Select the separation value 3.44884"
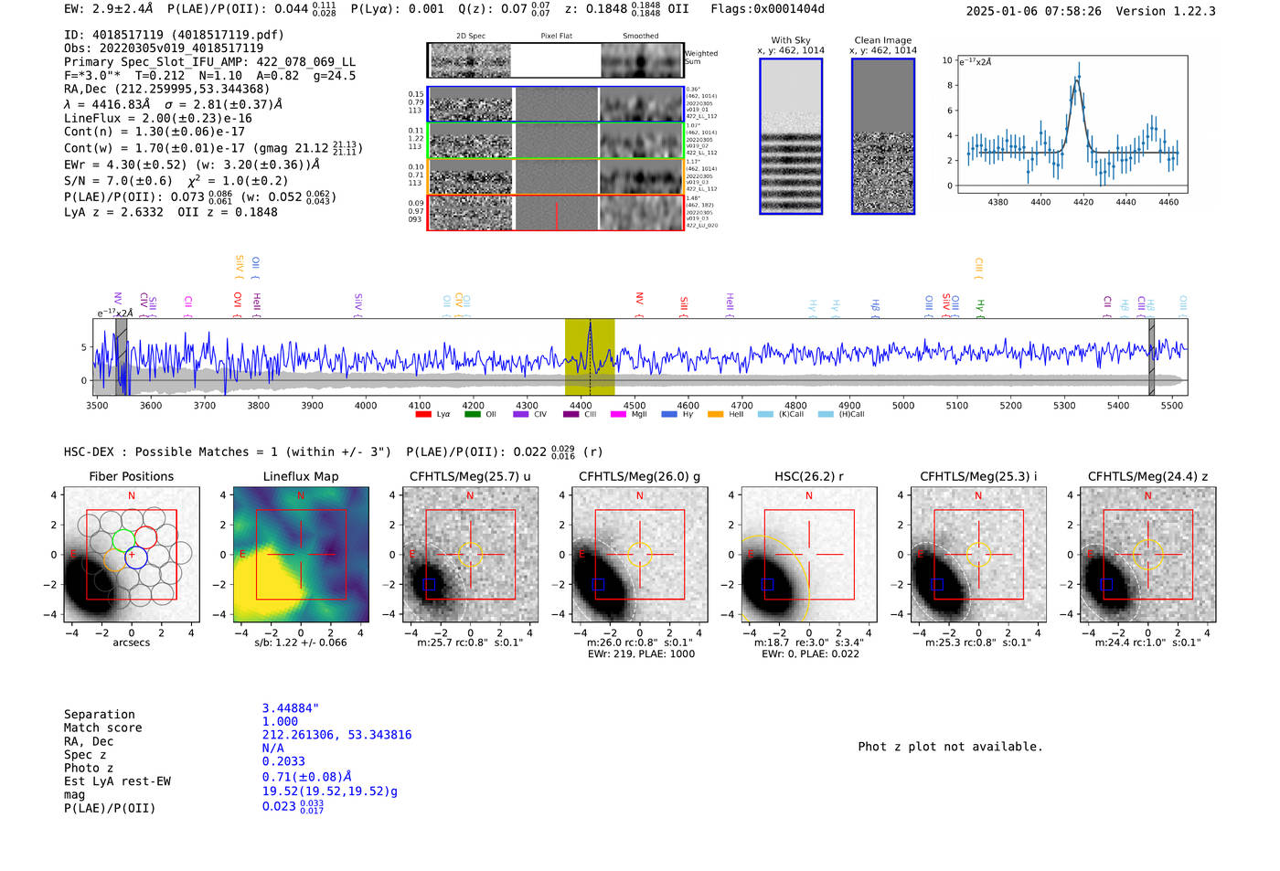This screenshot has width=1280, height=871. pyautogui.click(x=291, y=708)
